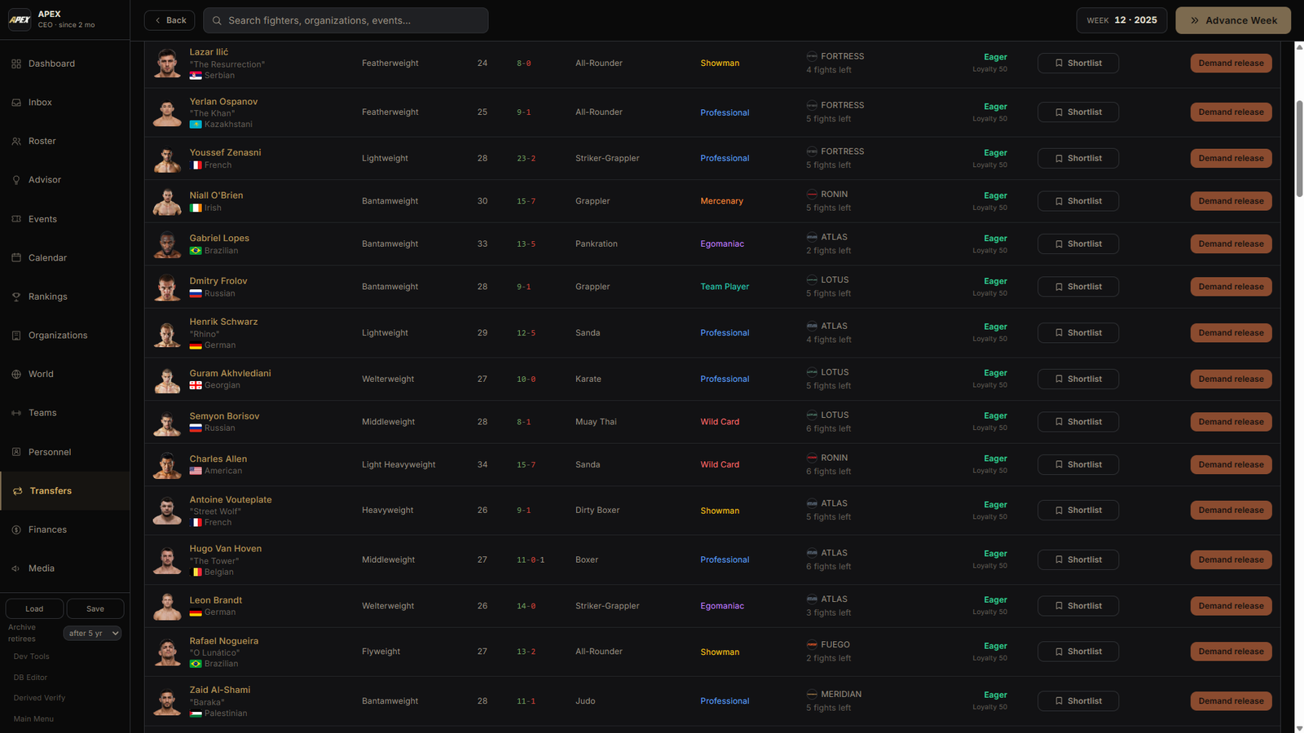Demand release of Rafael Nogueira
Image resolution: width=1304 pixels, height=733 pixels.
tap(1231, 652)
